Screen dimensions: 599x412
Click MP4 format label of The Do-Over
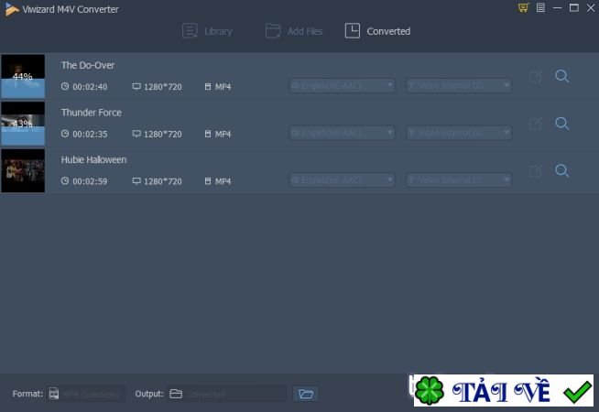click(x=223, y=87)
